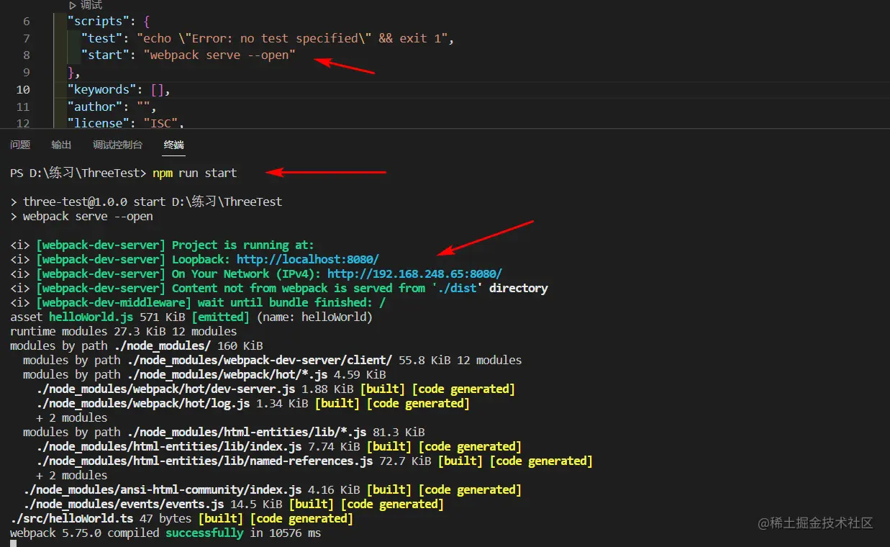The image size is (890, 547).
Task: Click the "asset helloWorld.js" output line
Action: [191, 317]
